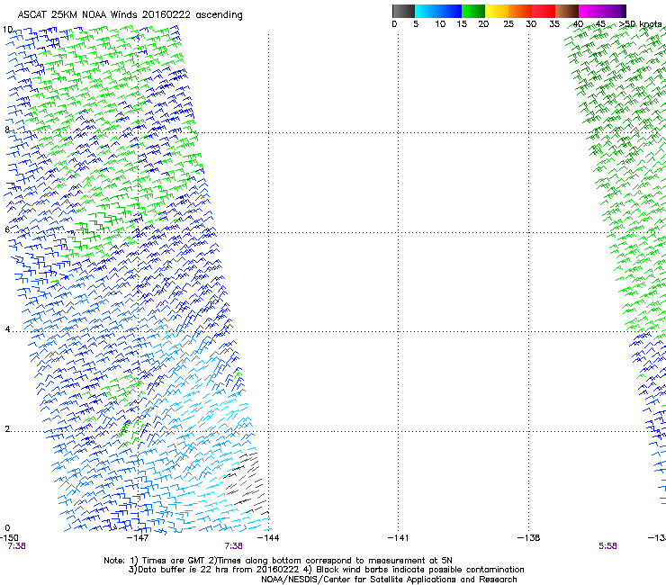Click the NOAA/NESDIS credit line

pyautogui.click(x=389, y=580)
